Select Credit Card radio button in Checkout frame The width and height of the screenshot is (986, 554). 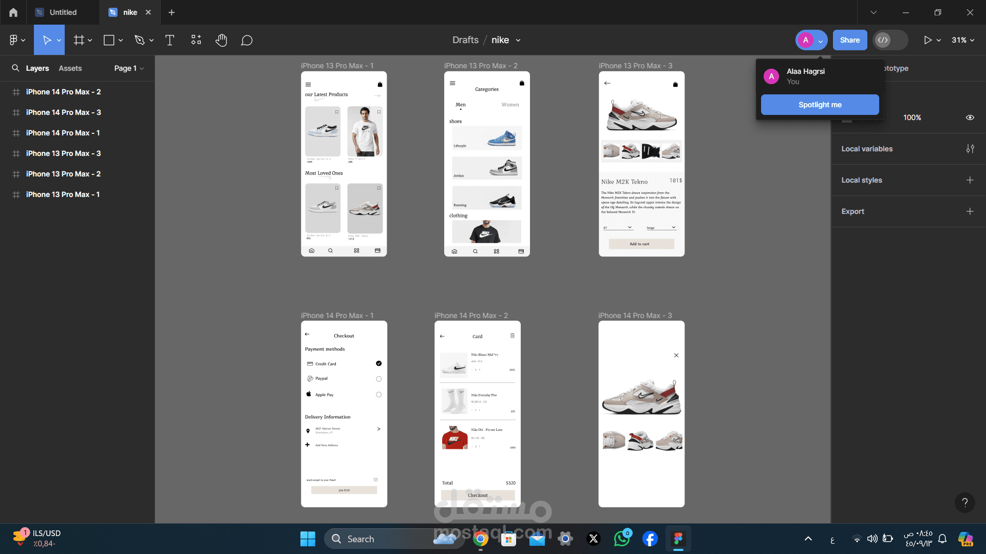[378, 363]
